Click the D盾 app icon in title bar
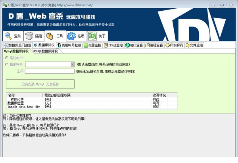The width and height of the screenshot is (238, 163). (x=5, y=5)
